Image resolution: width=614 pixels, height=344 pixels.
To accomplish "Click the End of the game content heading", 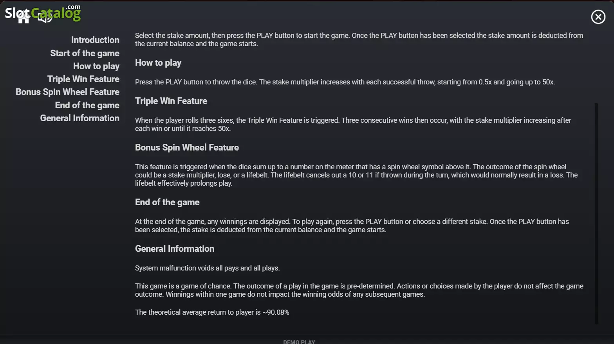I will pyautogui.click(x=167, y=202).
